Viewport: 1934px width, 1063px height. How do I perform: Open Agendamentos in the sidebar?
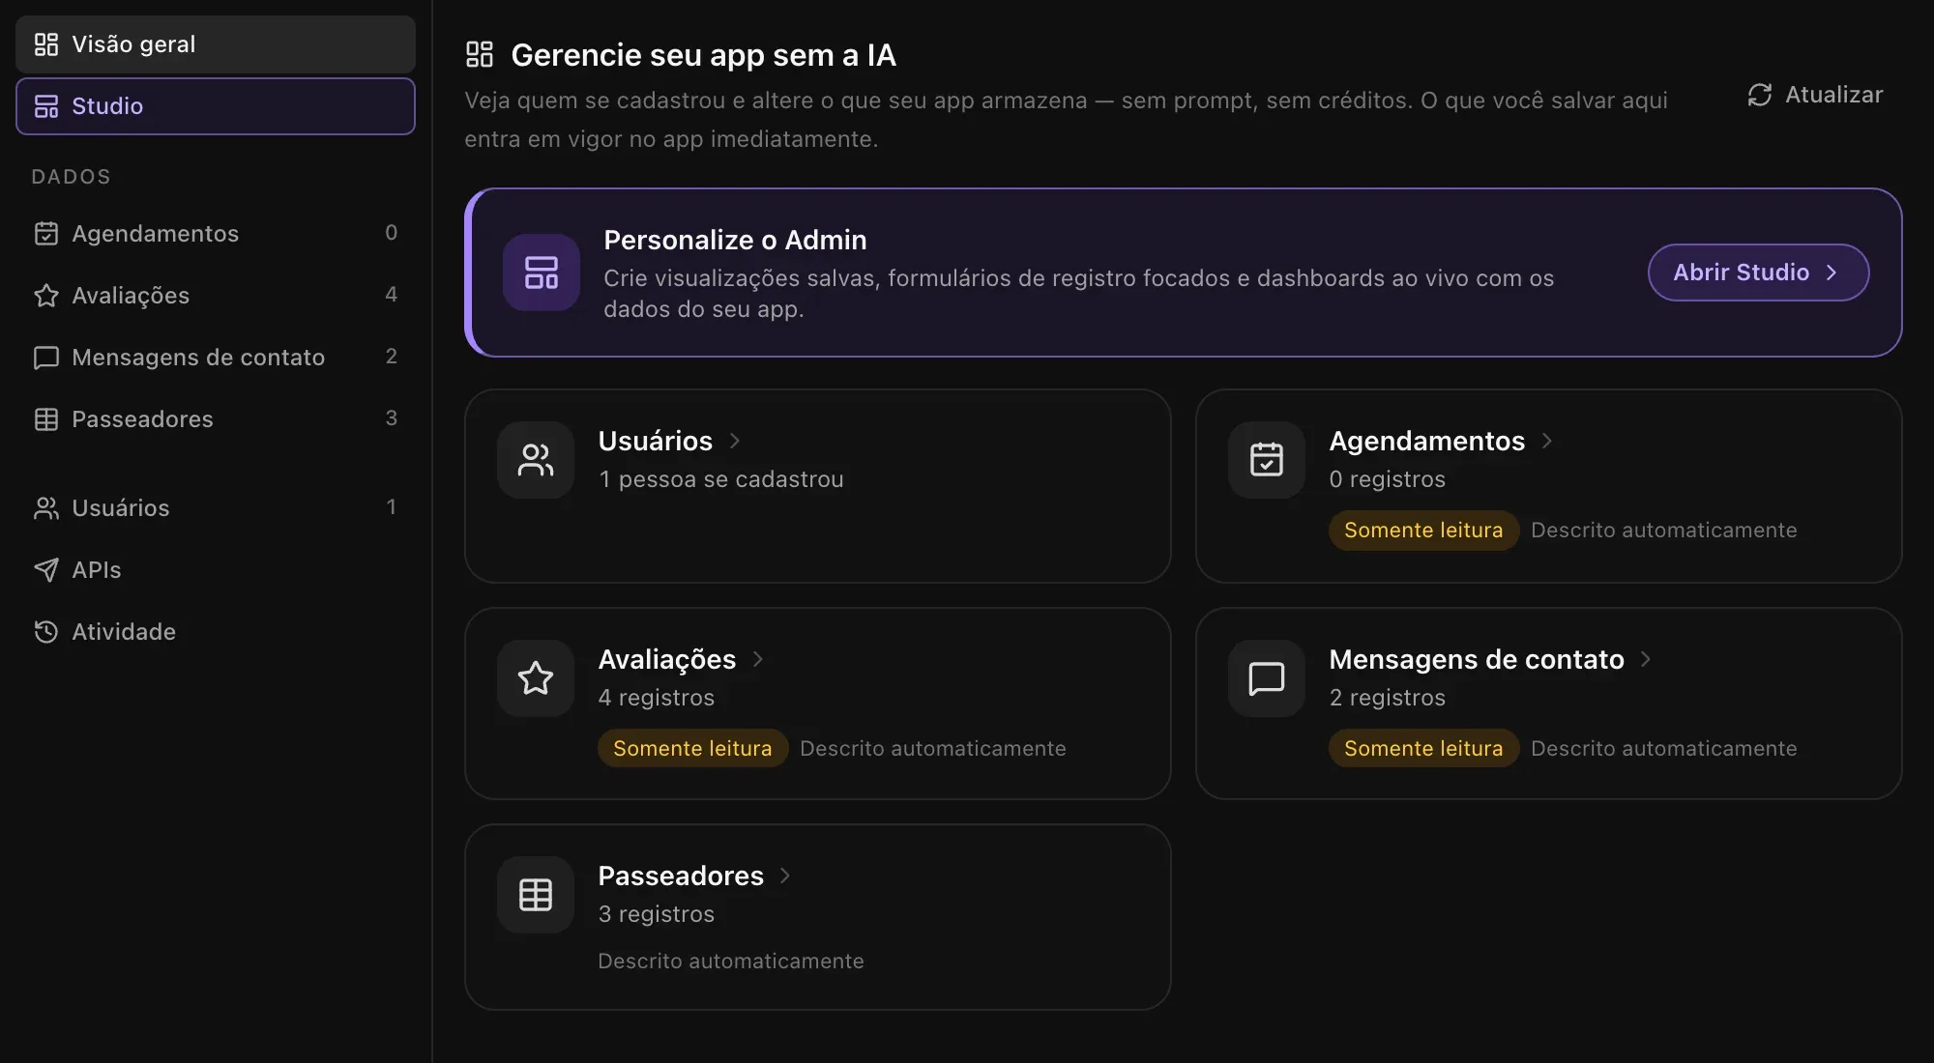coord(216,234)
